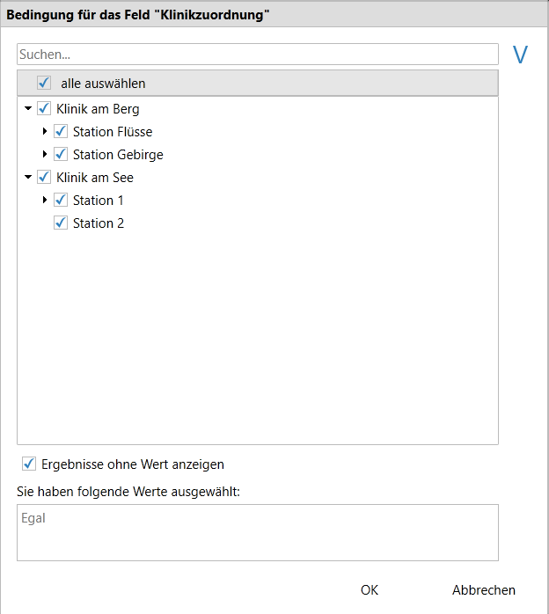549x614 pixels.
Task: Click the blue V filter icon
Action: click(520, 55)
